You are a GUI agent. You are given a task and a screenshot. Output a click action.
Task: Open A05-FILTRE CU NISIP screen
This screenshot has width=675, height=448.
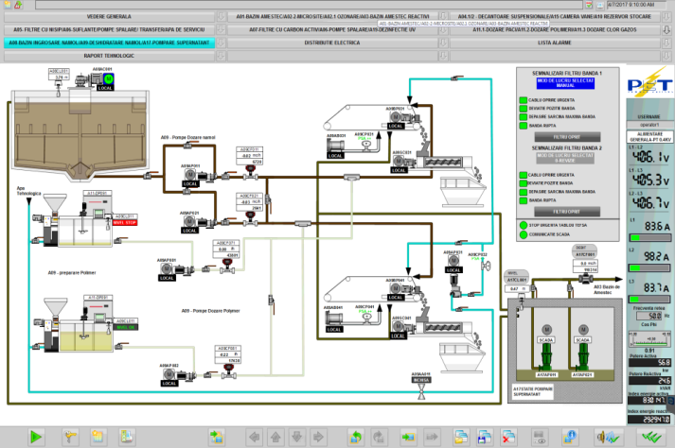[x=109, y=29]
